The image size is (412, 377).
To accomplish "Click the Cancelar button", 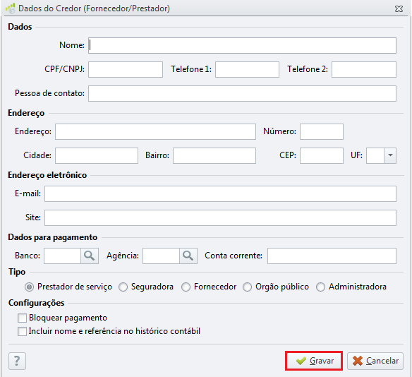I will pyautogui.click(x=375, y=361).
